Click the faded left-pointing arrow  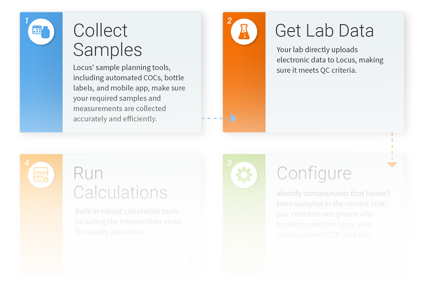coord(191,259)
